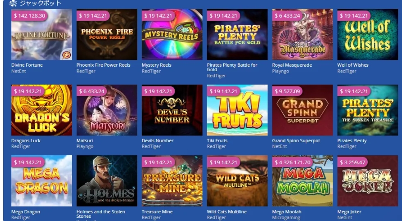
Task: Select the Matsuri game thumbnail
Action: [106, 110]
